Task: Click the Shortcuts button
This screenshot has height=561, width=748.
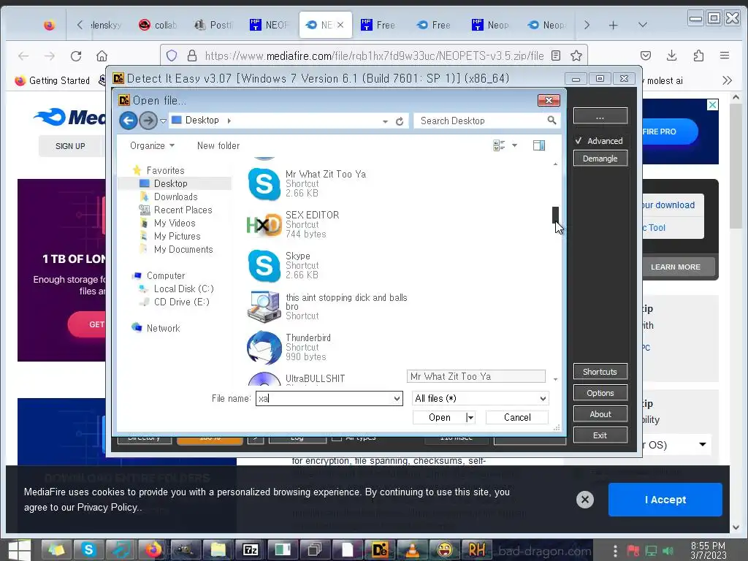Action: coord(600,372)
